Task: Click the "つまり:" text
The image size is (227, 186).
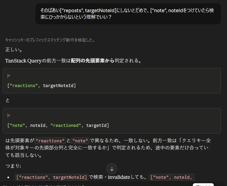Action: 13,166
